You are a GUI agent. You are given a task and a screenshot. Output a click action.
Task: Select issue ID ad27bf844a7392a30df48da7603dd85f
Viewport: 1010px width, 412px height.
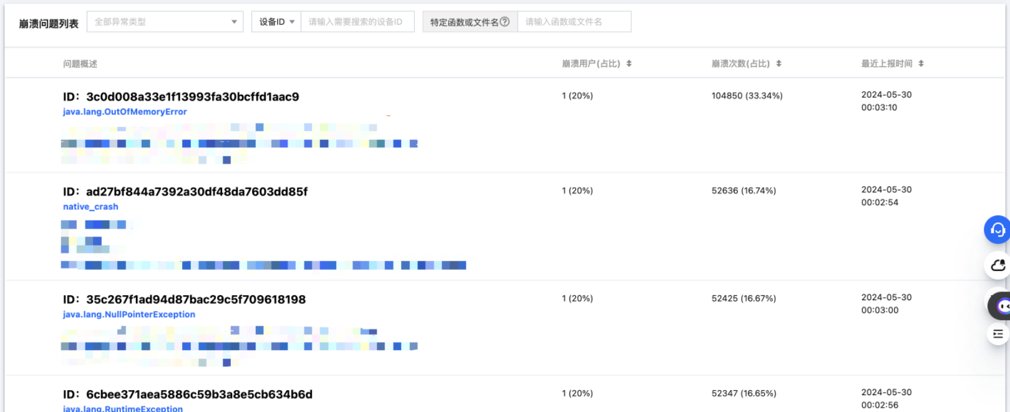pos(197,192)
